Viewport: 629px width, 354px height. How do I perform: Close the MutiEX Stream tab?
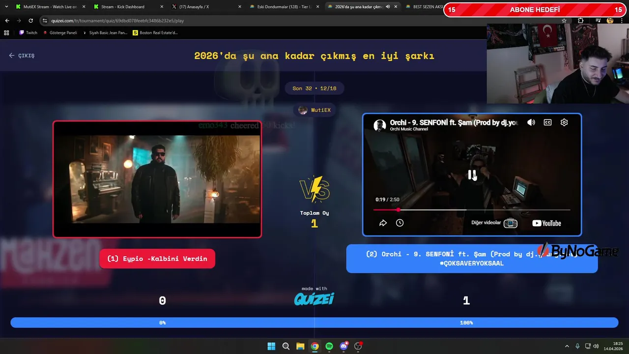click(84, 7)
